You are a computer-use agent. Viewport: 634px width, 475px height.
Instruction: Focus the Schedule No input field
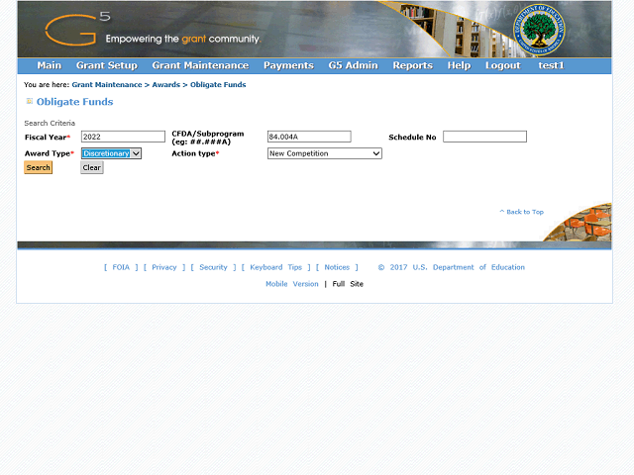pyautogui.click(x=484, y=137)
